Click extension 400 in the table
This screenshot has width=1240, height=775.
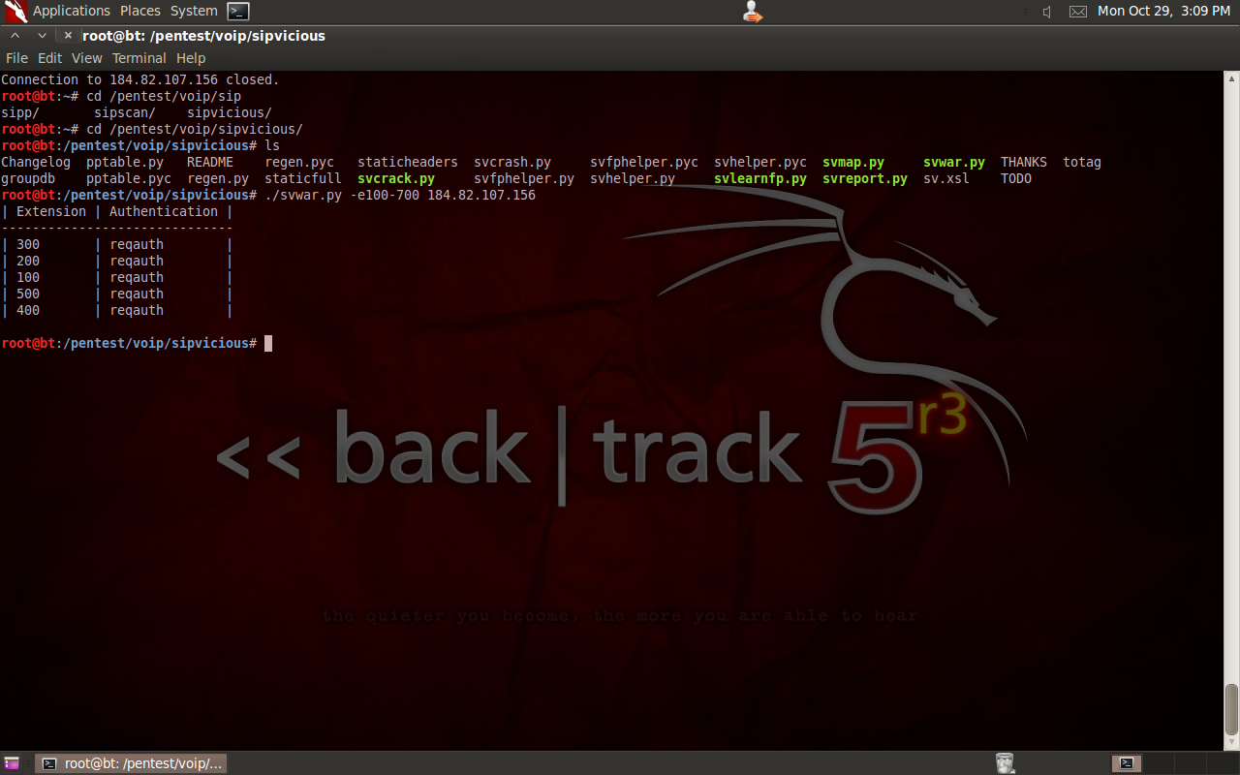[28, 310]
